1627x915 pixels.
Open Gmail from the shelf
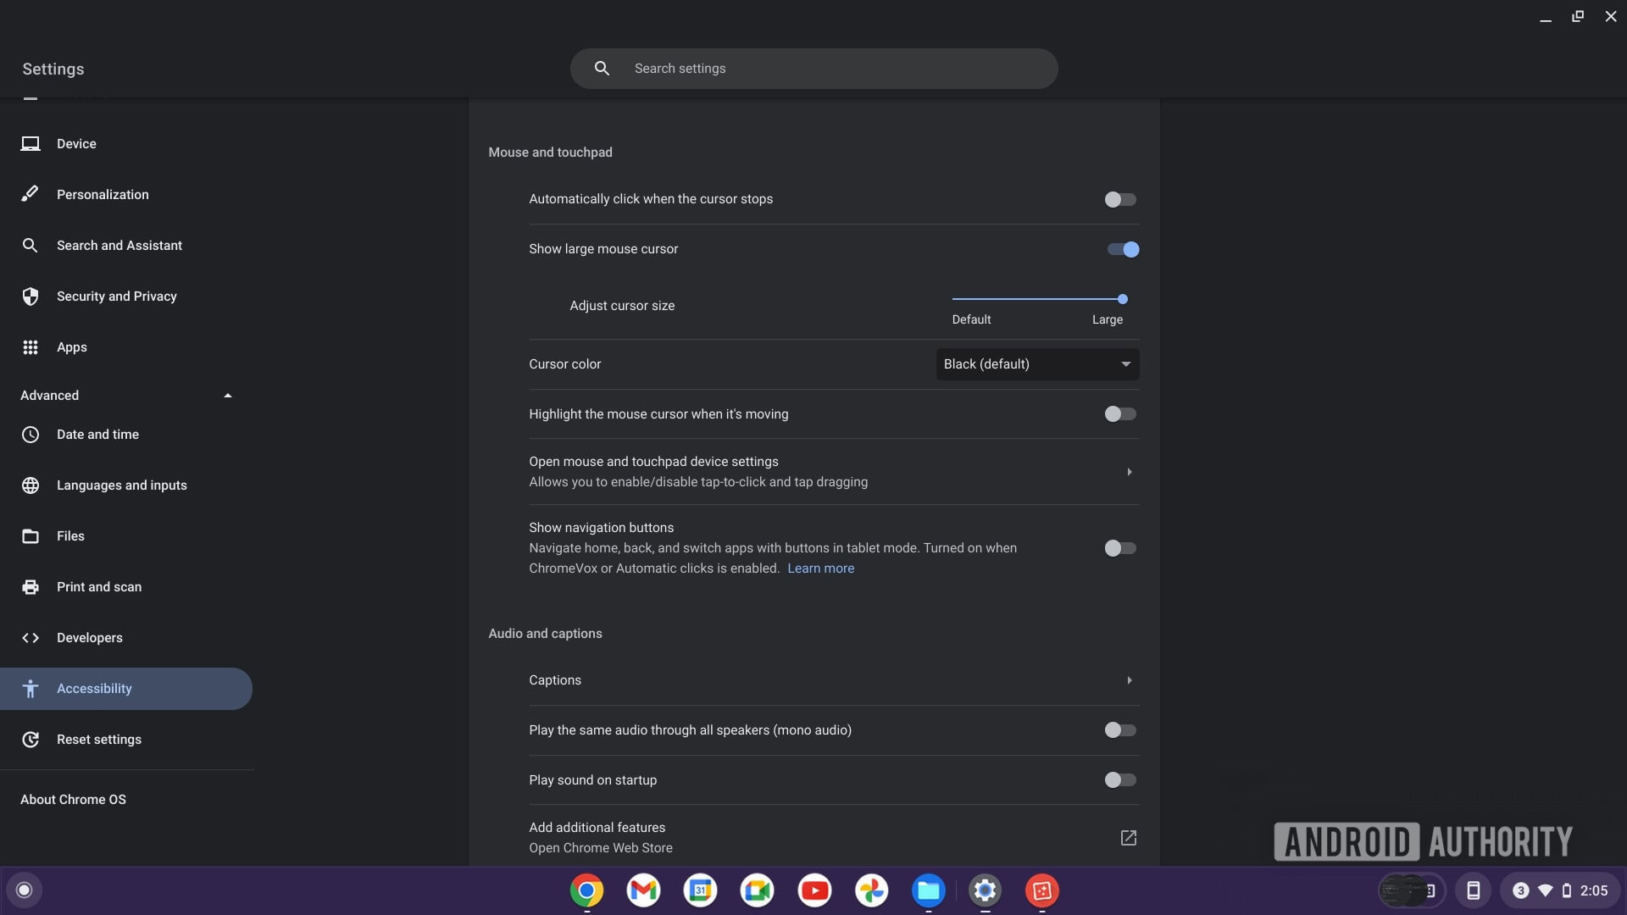pyautogui.click(x=644, y=890)
